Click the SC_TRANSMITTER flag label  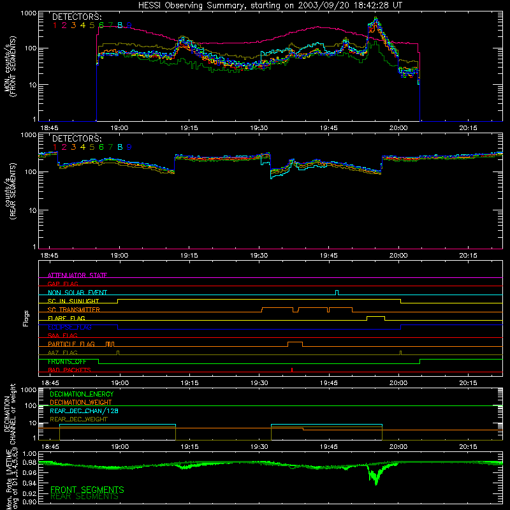(x=73, y=310)
